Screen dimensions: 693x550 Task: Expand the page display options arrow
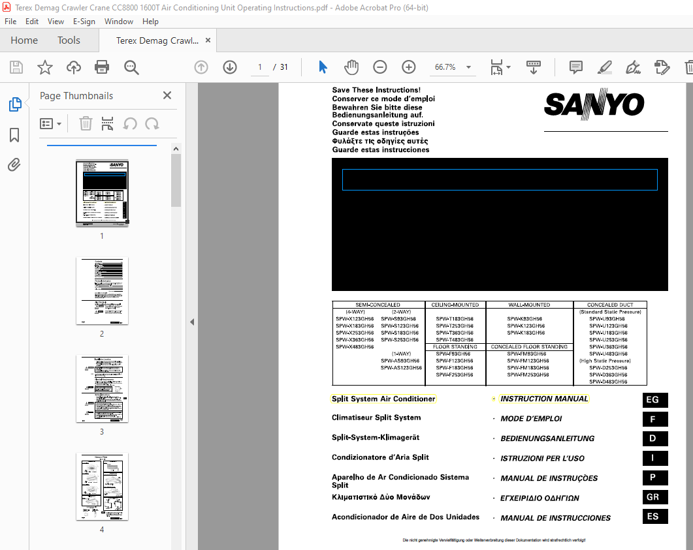coord(508,67)
